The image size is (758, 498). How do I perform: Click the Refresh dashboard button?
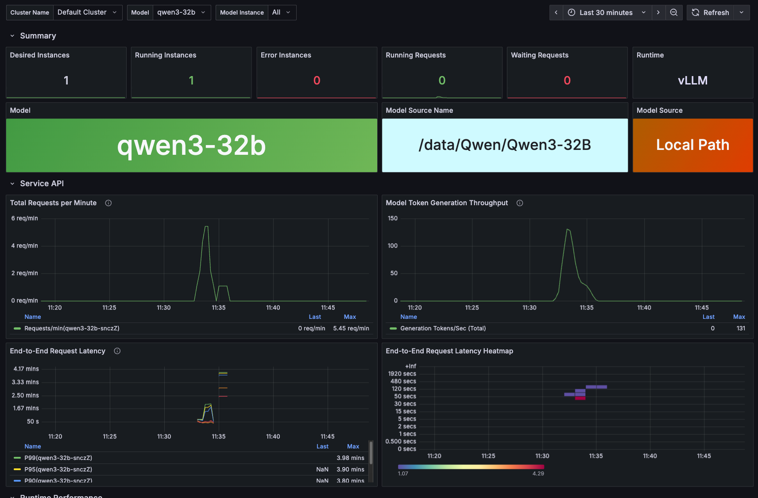(711, 12)
